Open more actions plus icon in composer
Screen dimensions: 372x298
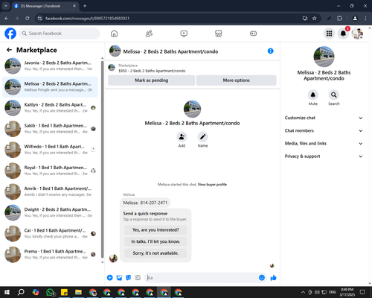point(110,278)
